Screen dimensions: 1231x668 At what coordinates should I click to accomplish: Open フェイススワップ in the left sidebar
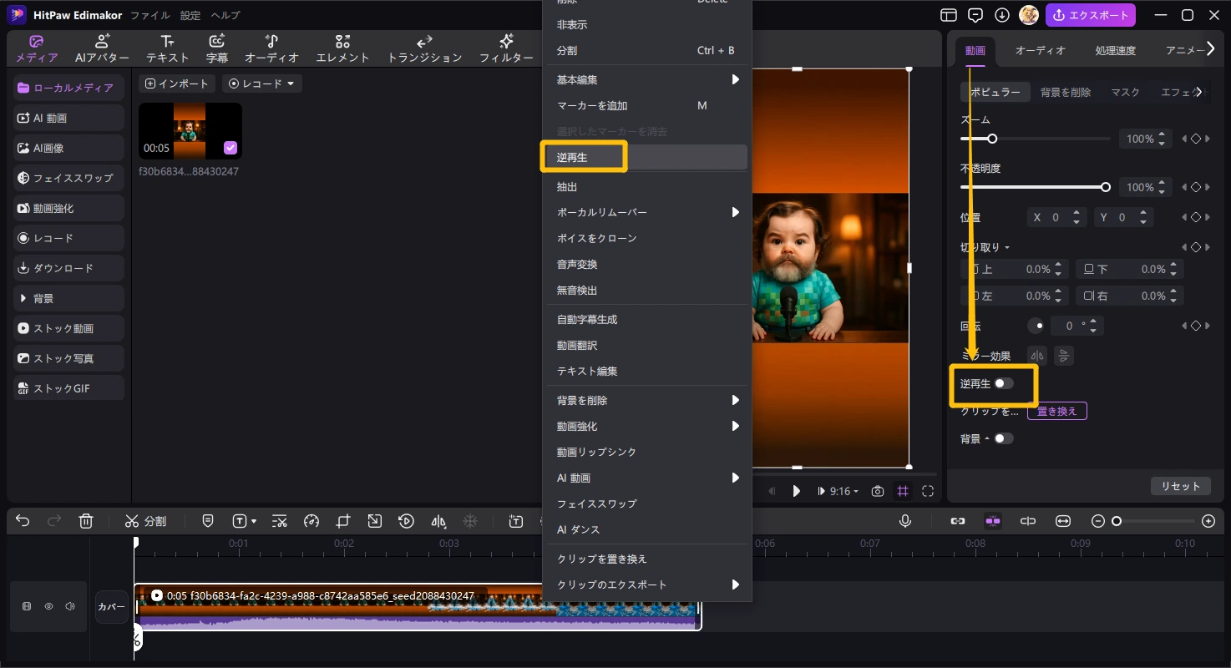pos(68,178)
